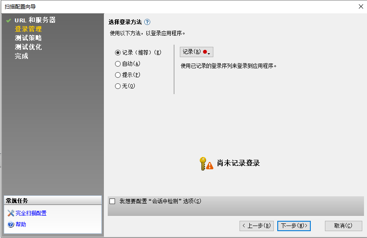This screenshot has height=238, width=367.
Task: Open the 帮助 link
Action: (21, 224)
